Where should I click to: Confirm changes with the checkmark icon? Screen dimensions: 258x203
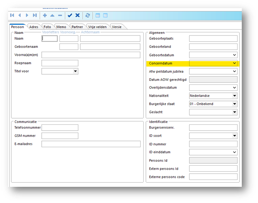click(x=70, y=15)
